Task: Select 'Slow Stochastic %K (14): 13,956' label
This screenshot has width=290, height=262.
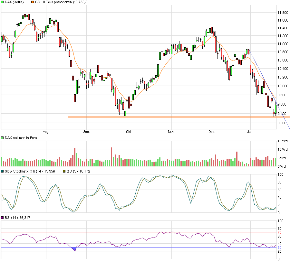Action: 30,171
